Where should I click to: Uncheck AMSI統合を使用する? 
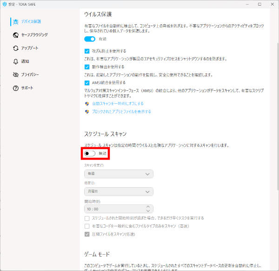[x=87, y=83]
